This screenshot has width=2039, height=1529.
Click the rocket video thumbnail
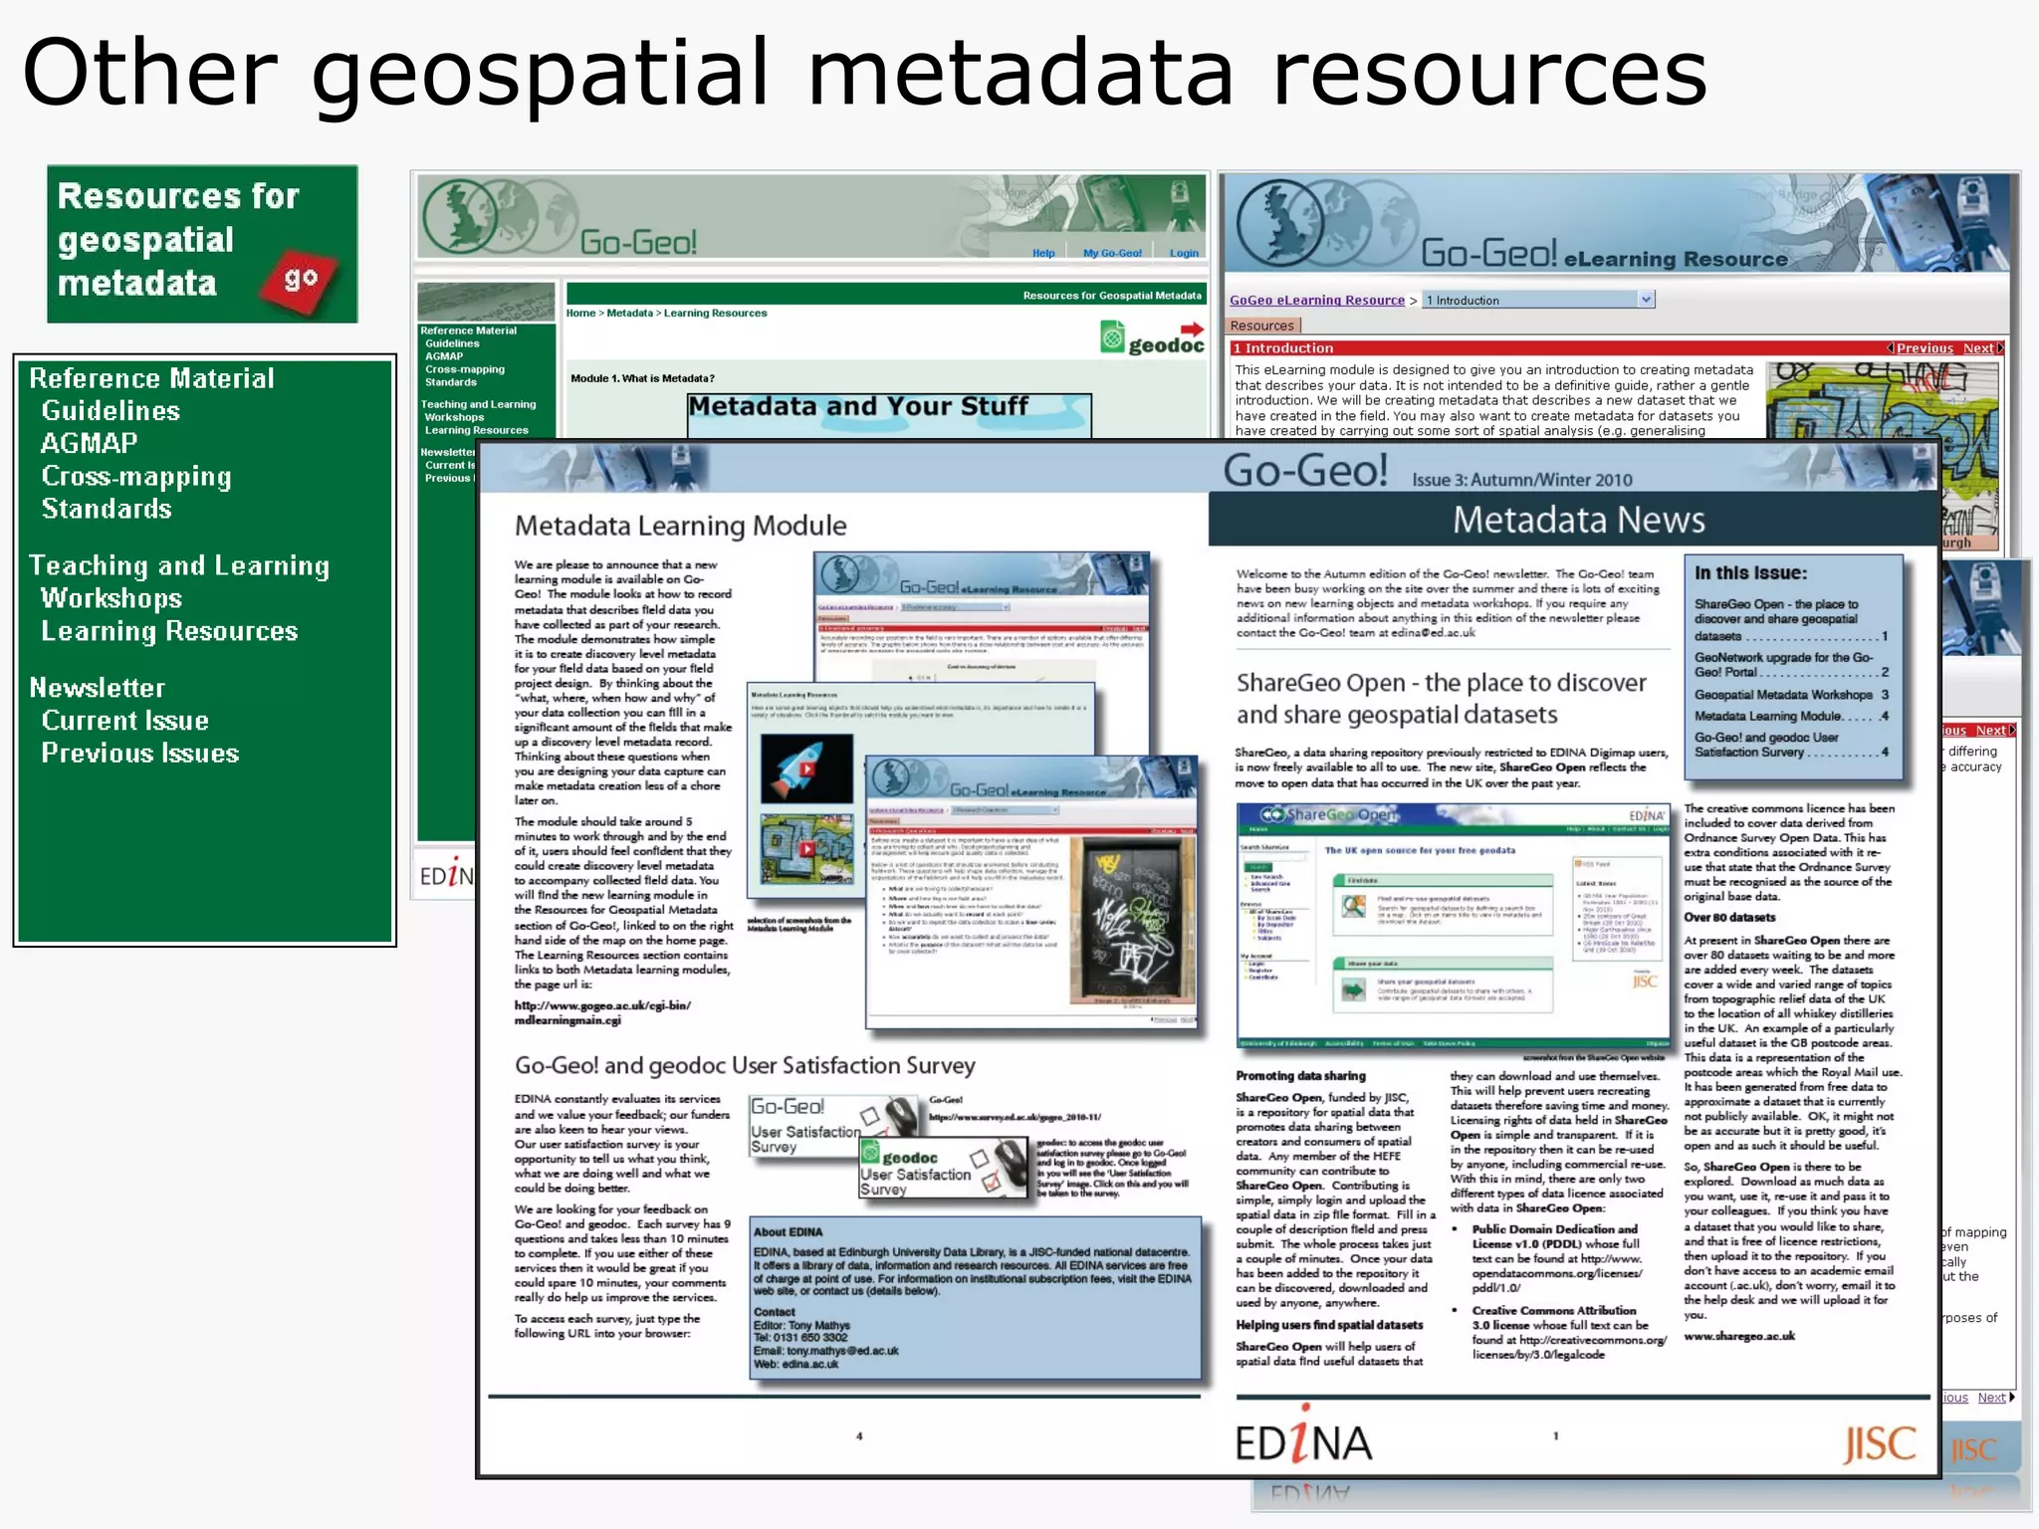tap(806, 768)
